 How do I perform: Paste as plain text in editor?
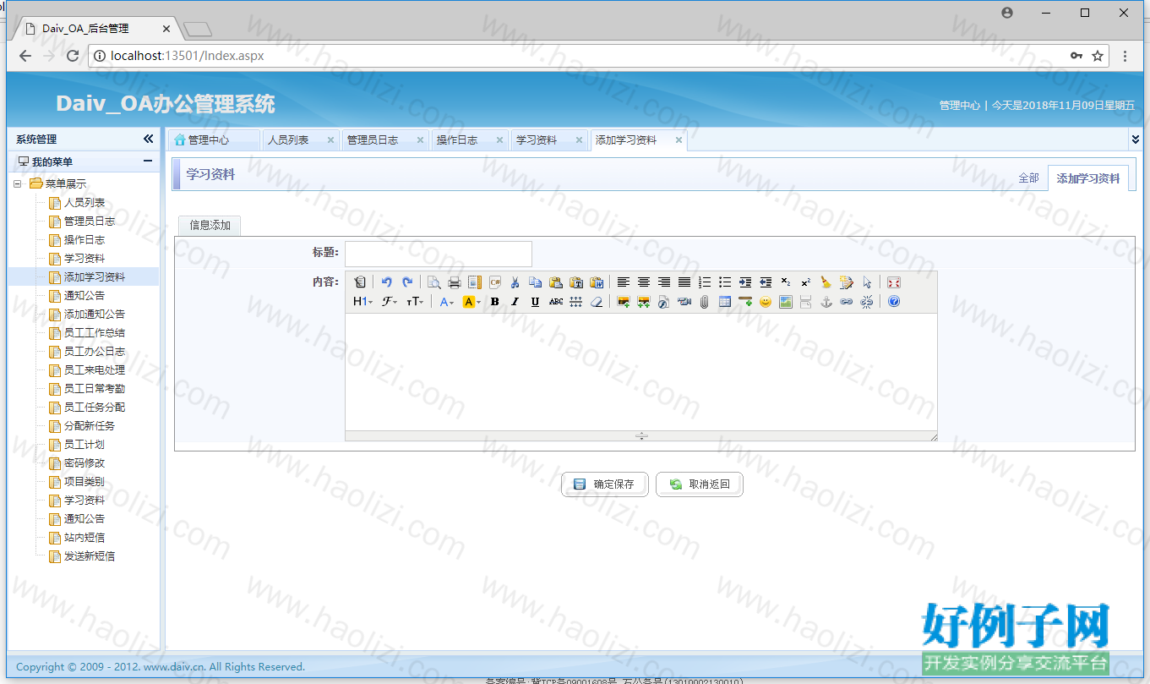click(x=577, y=282)
